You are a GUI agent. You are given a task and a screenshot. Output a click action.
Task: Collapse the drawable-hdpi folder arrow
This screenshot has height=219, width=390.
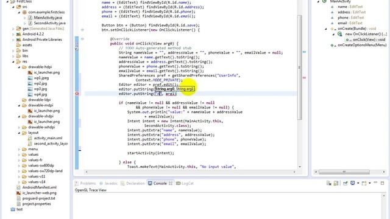click(19, 67)
